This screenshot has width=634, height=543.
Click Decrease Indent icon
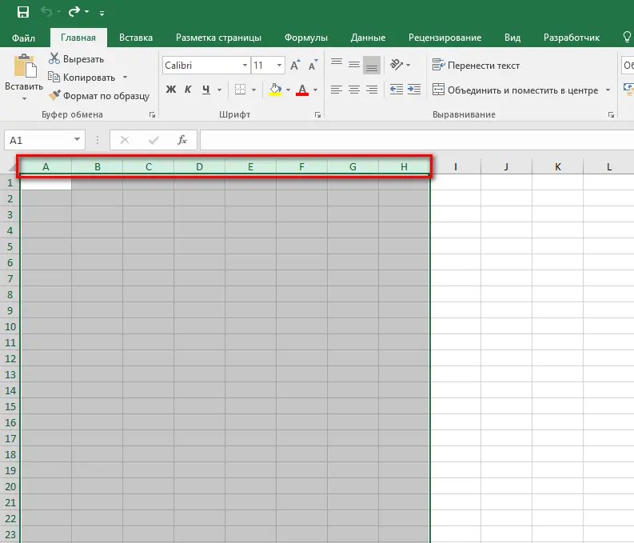(x=397, y=90)
